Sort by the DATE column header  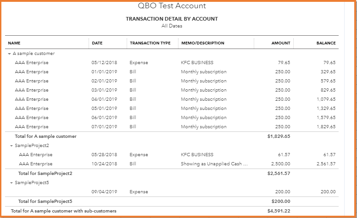tap(97, 43)
